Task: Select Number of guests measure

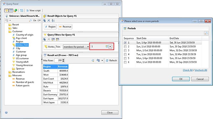Action: point(23,82)
